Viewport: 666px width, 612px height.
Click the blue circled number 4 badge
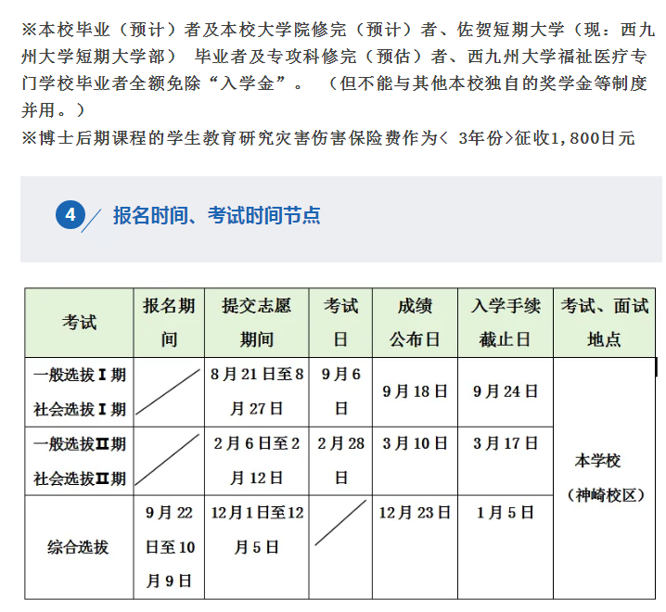(70, 216)
